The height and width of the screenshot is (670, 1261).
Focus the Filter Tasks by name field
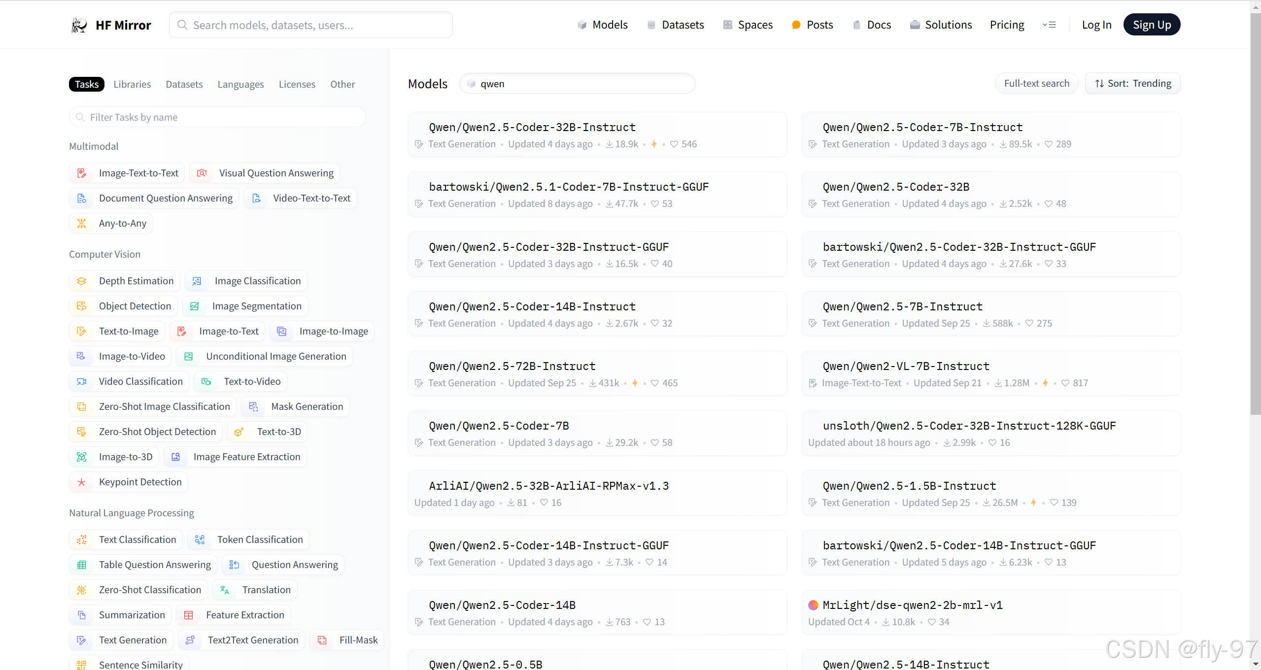pyautogui.click(x=217, y=117)
